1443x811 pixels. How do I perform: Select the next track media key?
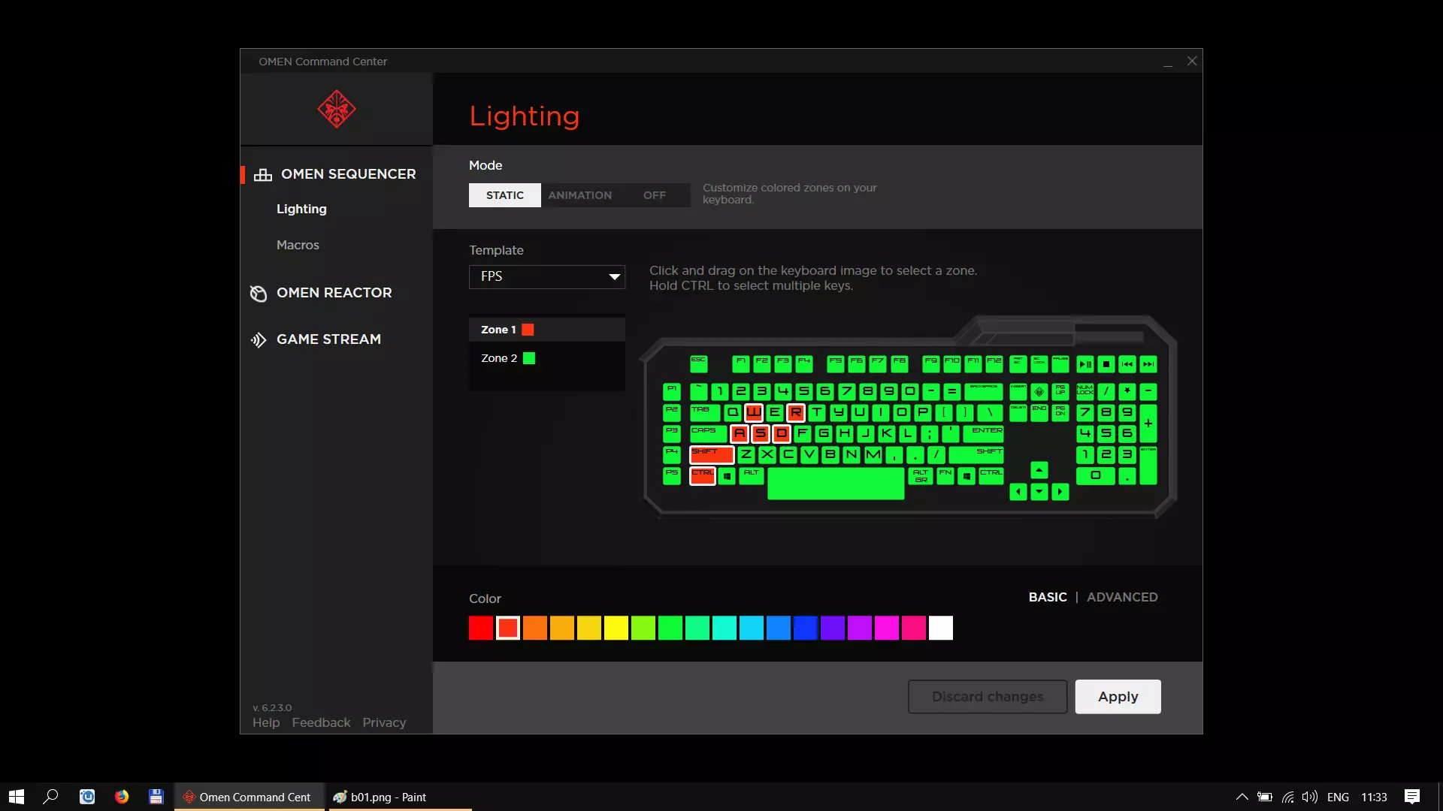click(x=1148, y=364)
